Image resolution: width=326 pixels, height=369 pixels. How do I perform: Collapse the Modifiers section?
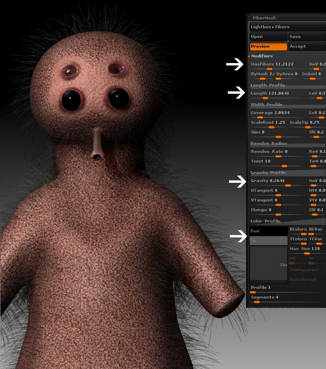(x=262, y=56)
